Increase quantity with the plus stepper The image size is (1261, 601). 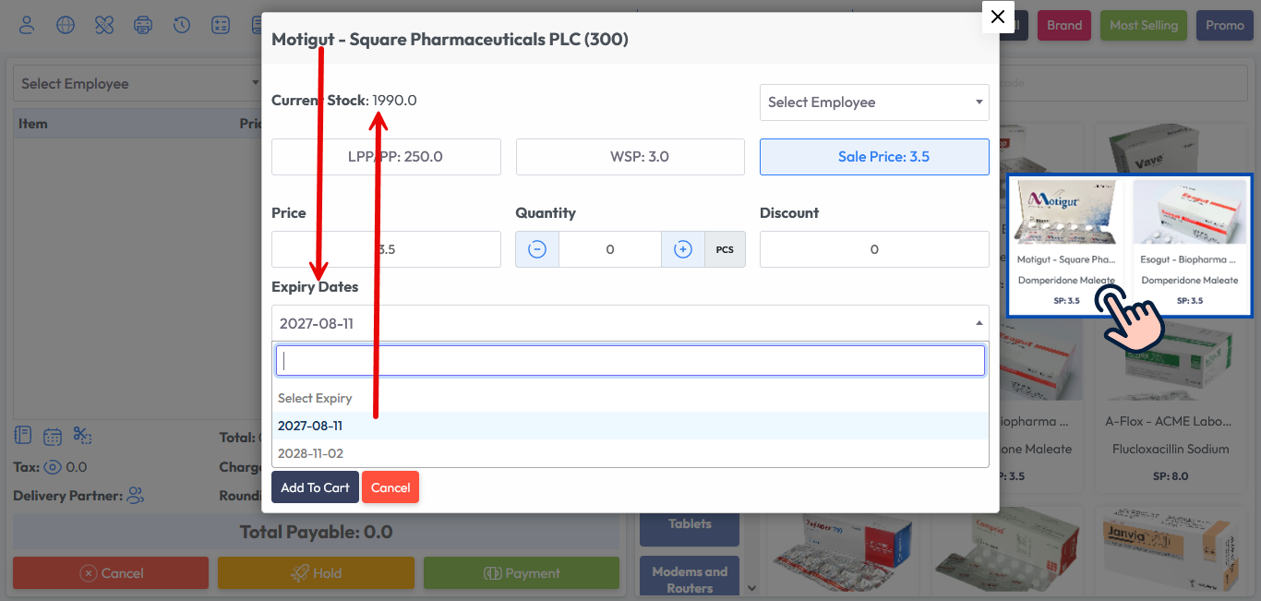(682, 248)
